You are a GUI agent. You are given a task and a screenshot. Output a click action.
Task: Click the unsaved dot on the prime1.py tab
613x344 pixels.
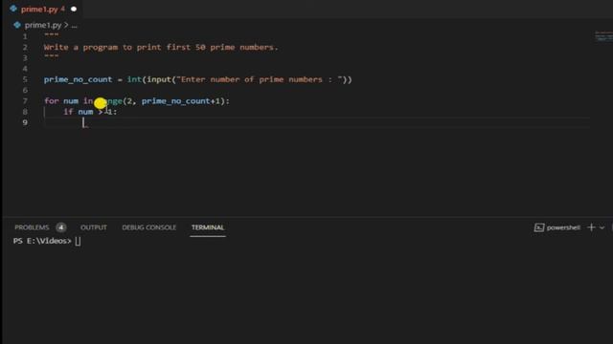(x=74, y=9)
